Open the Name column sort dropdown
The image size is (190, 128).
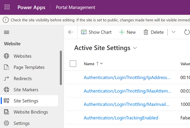(x=102, y=64)
